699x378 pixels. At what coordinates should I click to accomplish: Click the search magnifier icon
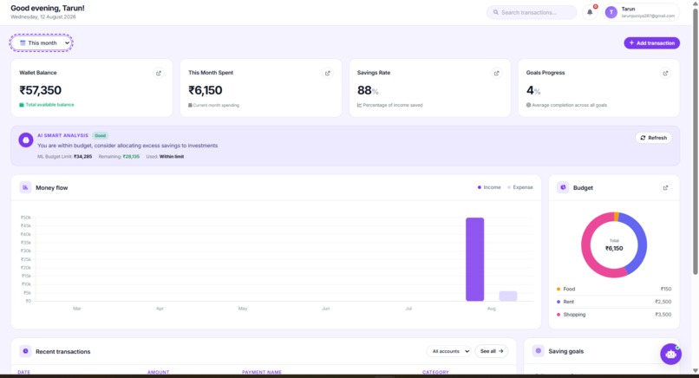(496, 12)
